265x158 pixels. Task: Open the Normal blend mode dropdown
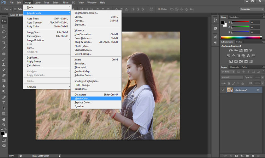click(x=232, y=77)
